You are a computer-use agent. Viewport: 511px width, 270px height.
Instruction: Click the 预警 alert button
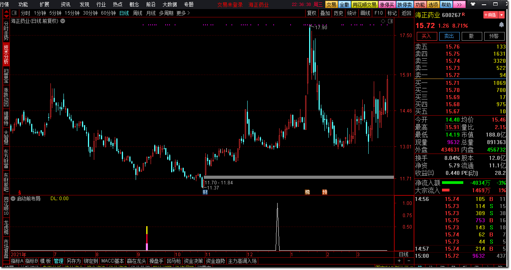pyautogui.click(x=494, y=36)
